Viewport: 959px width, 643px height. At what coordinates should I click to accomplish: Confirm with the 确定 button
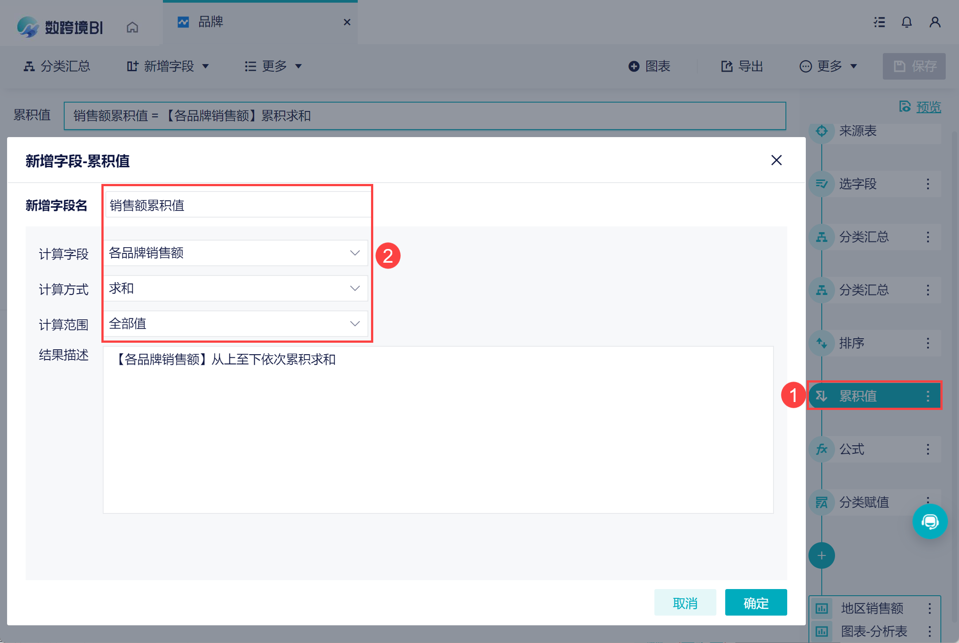[x=755, y=602]
